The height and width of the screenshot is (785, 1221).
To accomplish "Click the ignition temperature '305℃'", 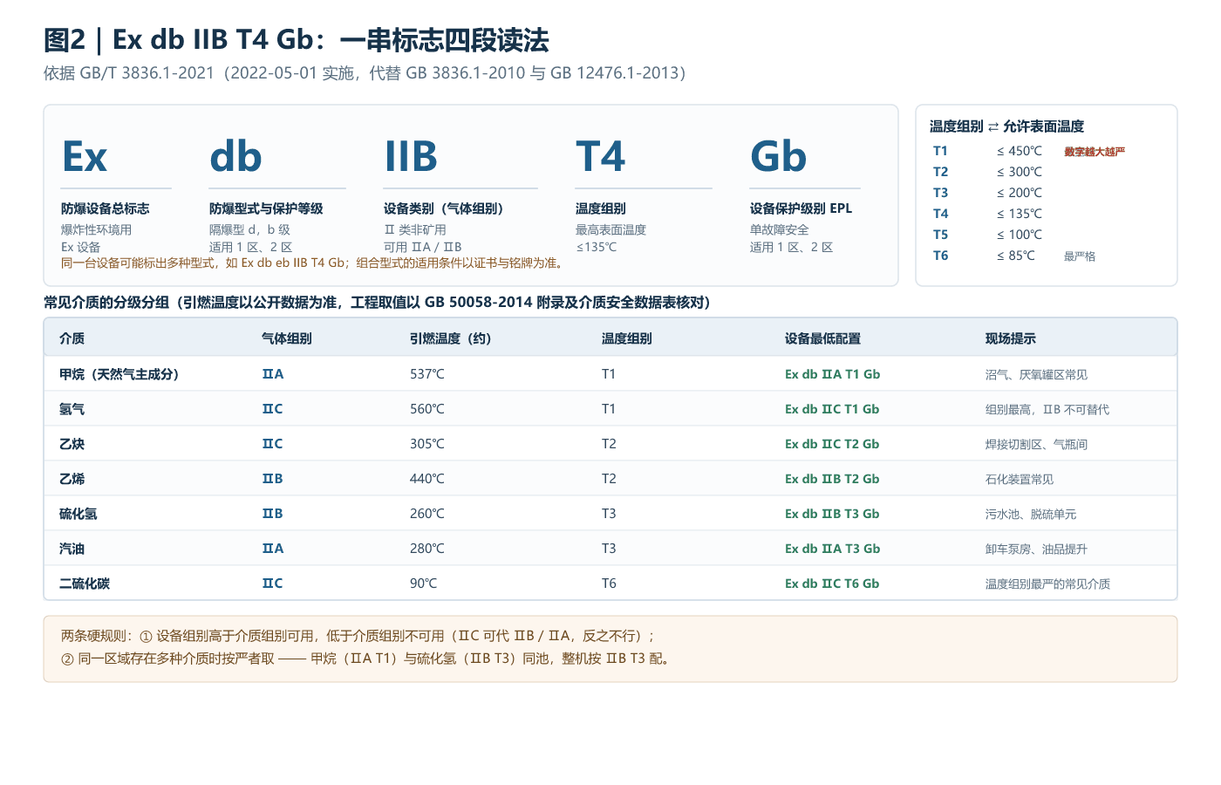I will pyautogui.click(x=427, y=444).
